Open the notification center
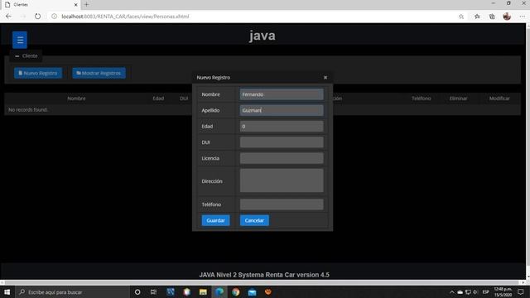530x298 pixels. 521,292
